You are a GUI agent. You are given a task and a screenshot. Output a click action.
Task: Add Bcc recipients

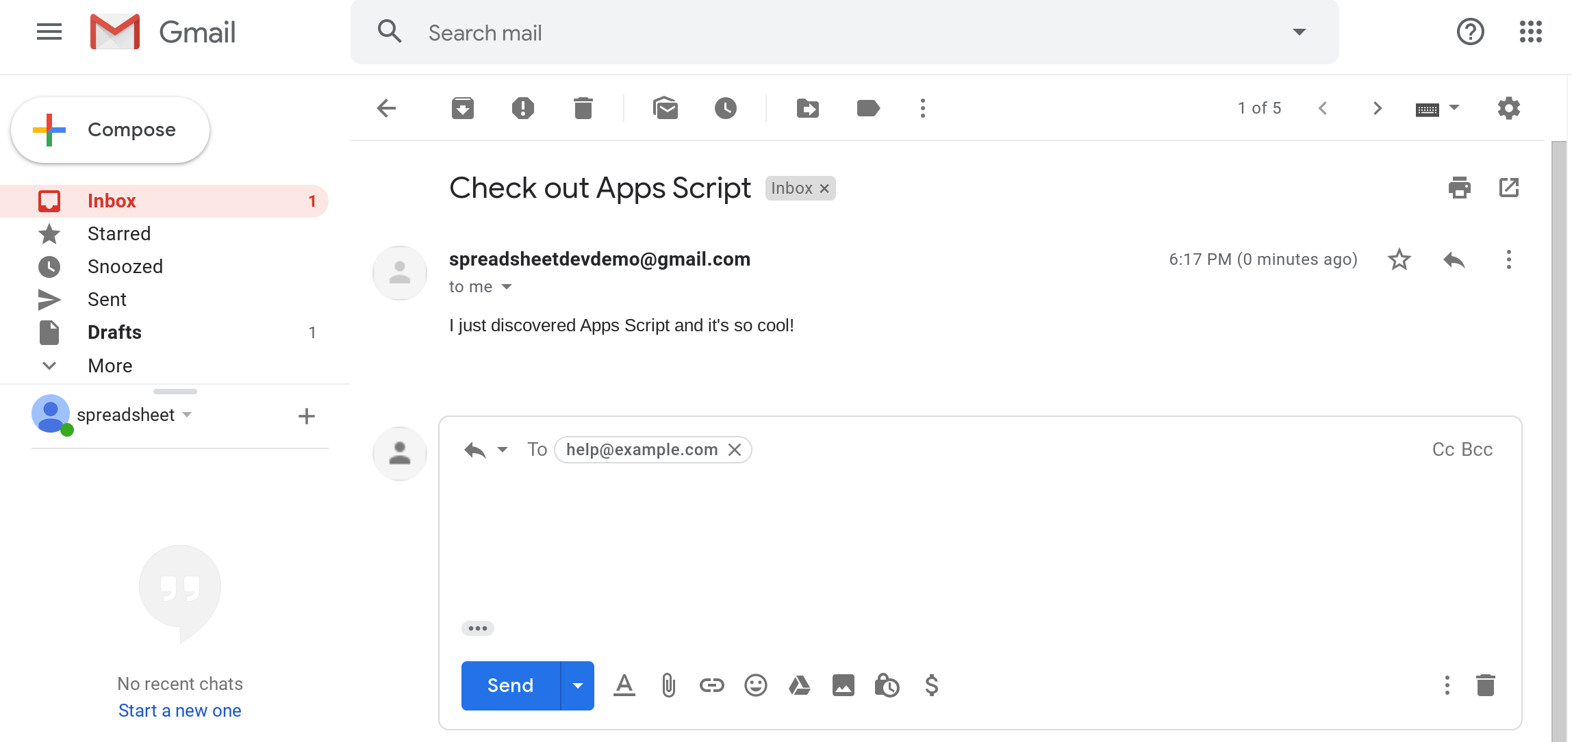1477,450
